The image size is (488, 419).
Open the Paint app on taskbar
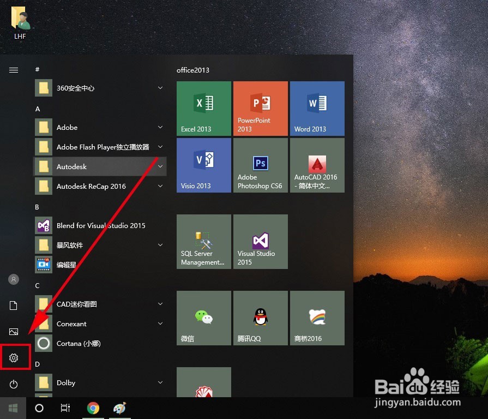pos(120,408)
